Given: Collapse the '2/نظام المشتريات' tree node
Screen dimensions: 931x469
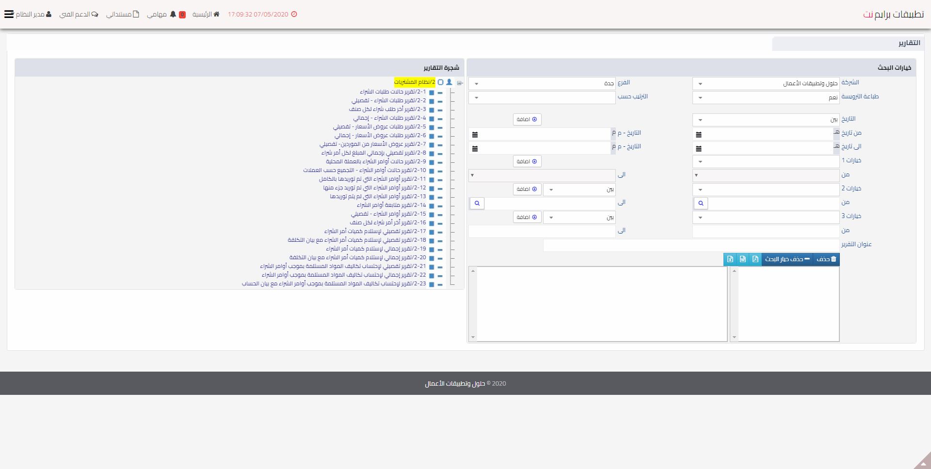Looking at the screenshot, I should [x=459, y=83].
